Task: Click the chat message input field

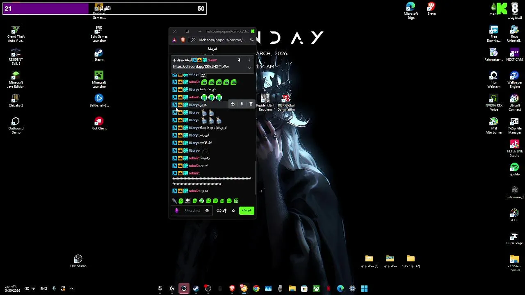Action: pyautogui.click(x=192, y=211)
